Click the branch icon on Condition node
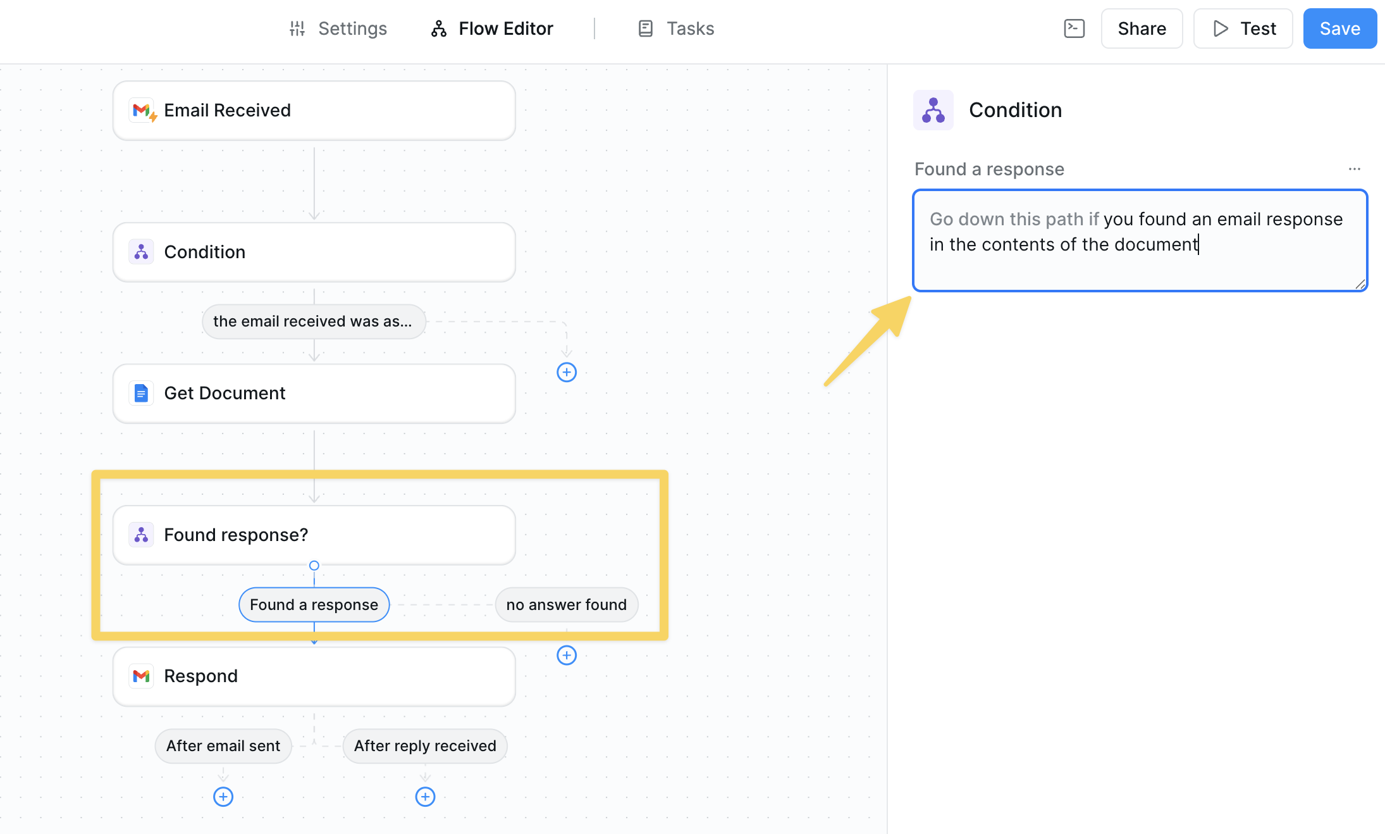Image resolution: width=1385 pixels, height=834 pixels. click(141, 252)
